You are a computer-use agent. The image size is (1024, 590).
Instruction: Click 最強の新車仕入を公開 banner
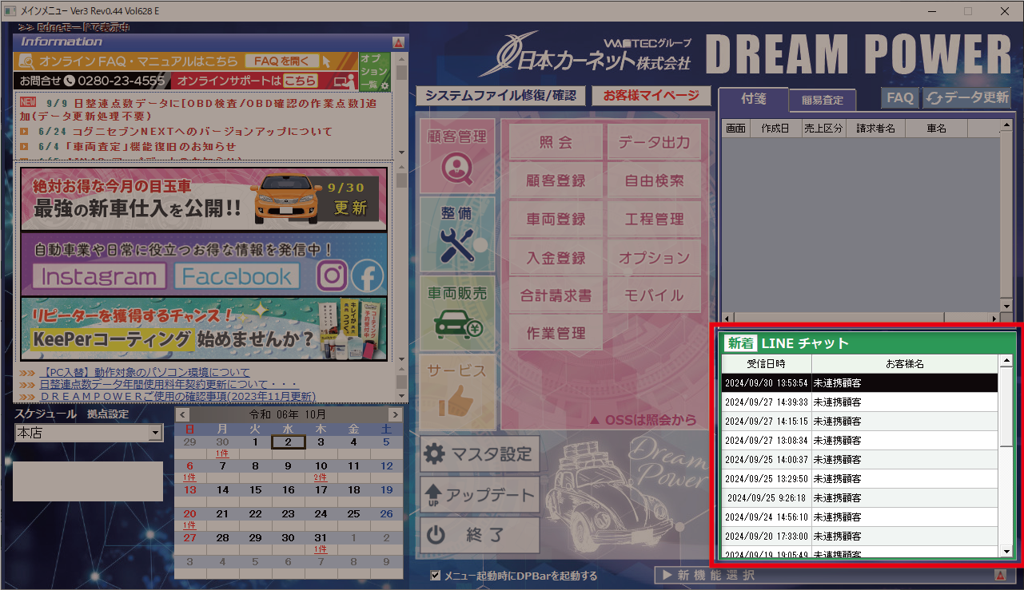204,200
